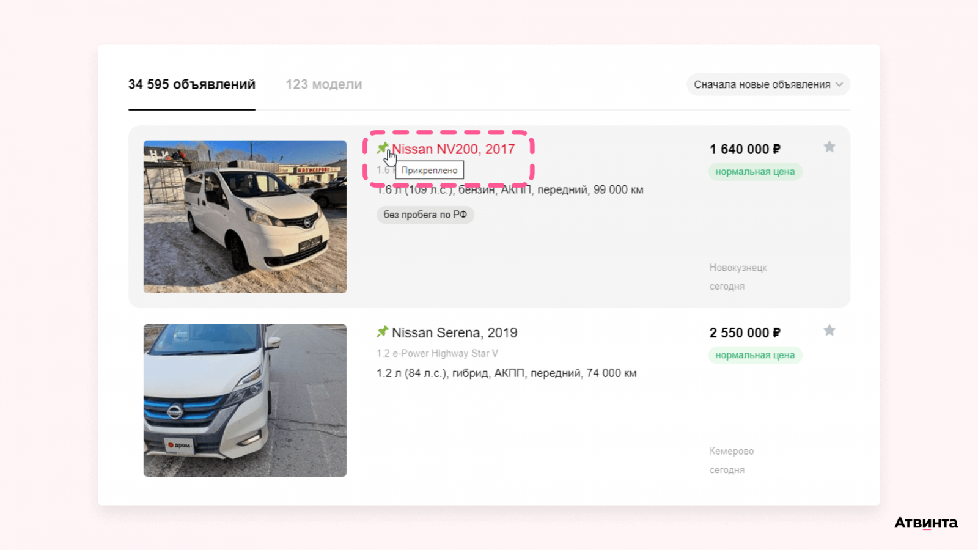Open the "Nissan Serena, 2019" listing title
The width and height of the screenshot is (978, 550).
[x=454, y=332]
